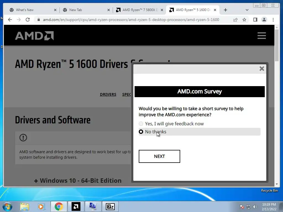Close the AMD Ryzen 5 1600 tab

point(215,10)
